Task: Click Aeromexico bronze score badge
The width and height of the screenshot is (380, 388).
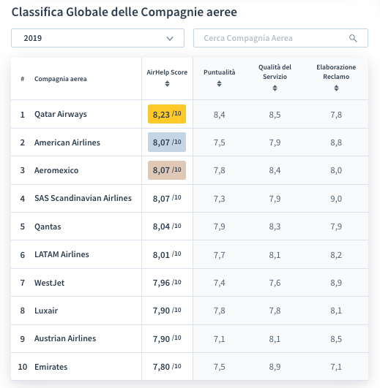Action: [x=167, y=170]
